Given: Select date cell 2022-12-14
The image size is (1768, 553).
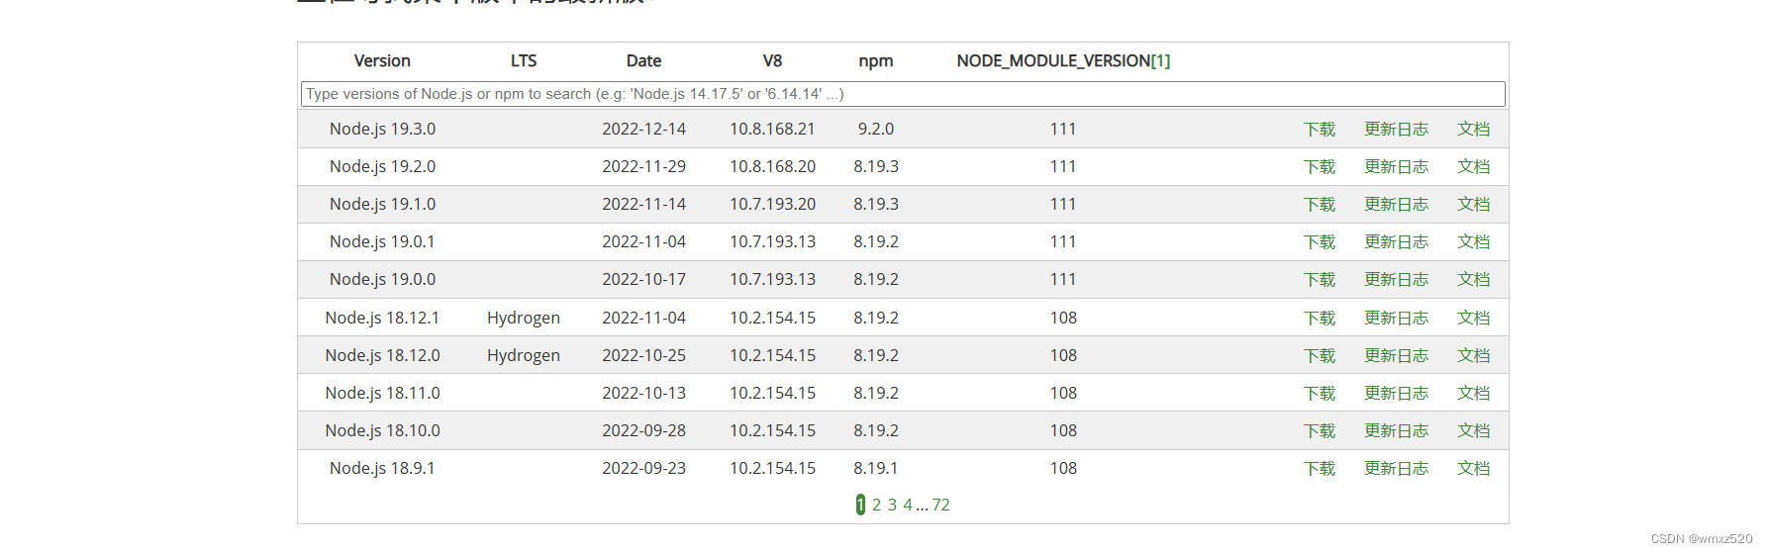Looking at the screenshot, I should coord(643,130).
